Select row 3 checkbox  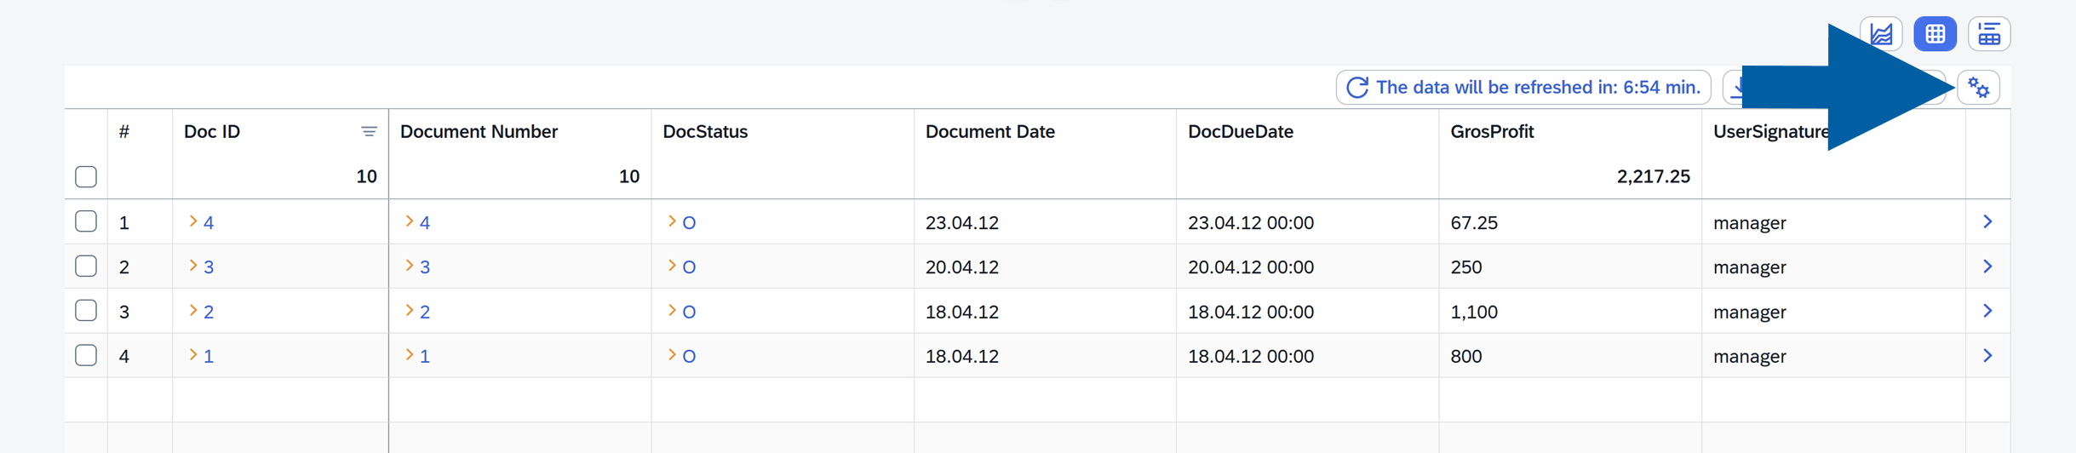(86, 311)
